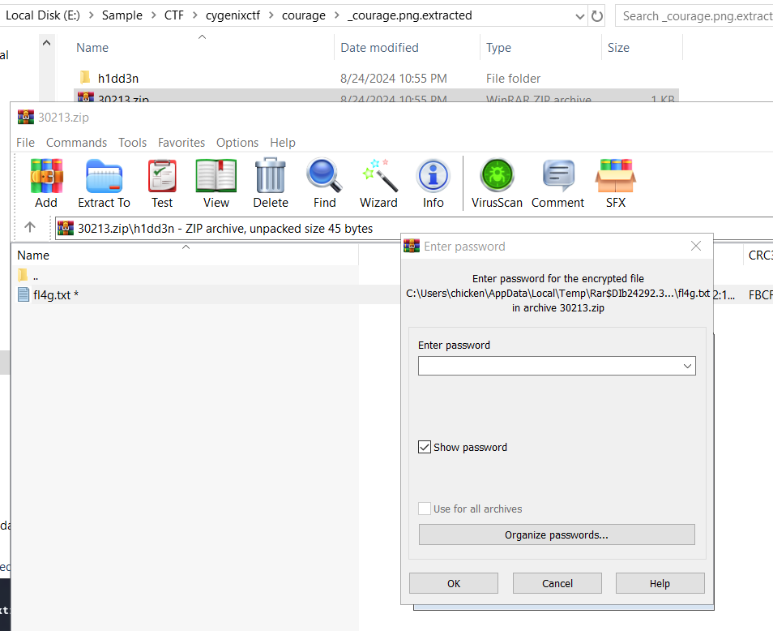The image size is (773, 631).
Task: Click the Info toolbar icon
Action: pyautogui.click(x=433, y=176)
